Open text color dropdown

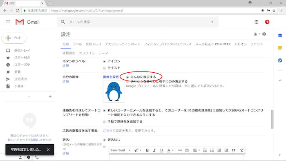pos(170,150)
